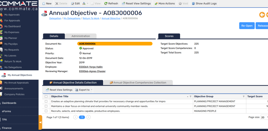Click Reset View Settings in top toolbar
The image size is (268, 131).
[136, 3]
